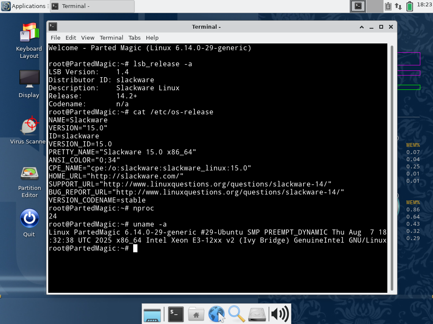Click the hard disk icon in dock
Viewport: 433px width, 324px height.
pos(257,314)
